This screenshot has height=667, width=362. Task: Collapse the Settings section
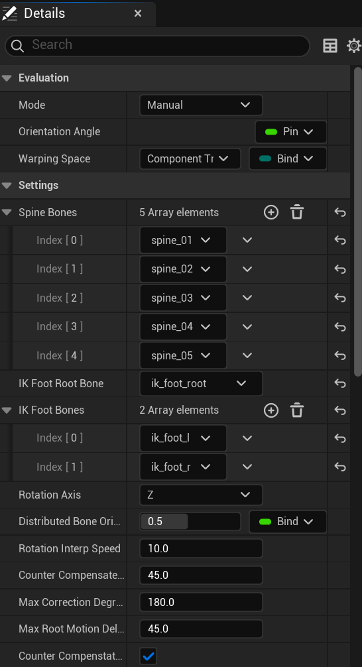coord(7,186)
